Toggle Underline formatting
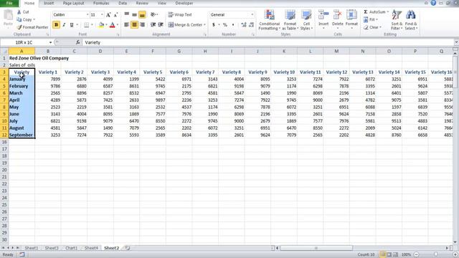Screen dimensions: 459x258 (x=72, y=25)
